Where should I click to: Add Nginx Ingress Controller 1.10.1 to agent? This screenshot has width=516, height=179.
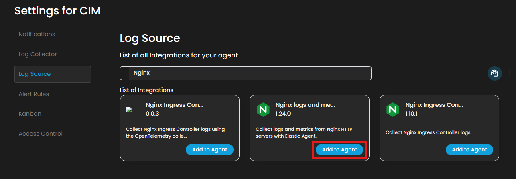coord(469,150)
